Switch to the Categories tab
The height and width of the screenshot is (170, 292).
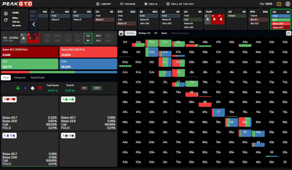pyautogui.click(x=20, y=77)
